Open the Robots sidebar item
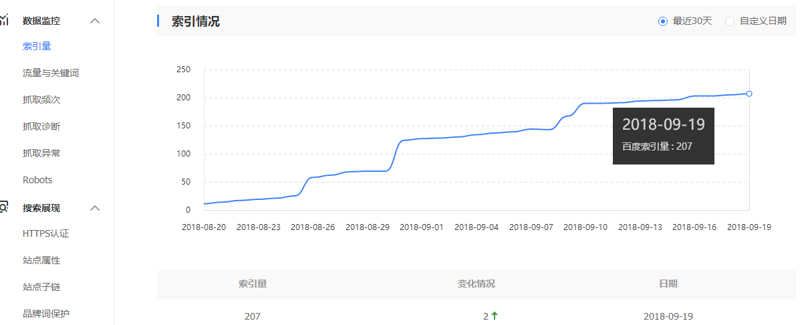 37,180
